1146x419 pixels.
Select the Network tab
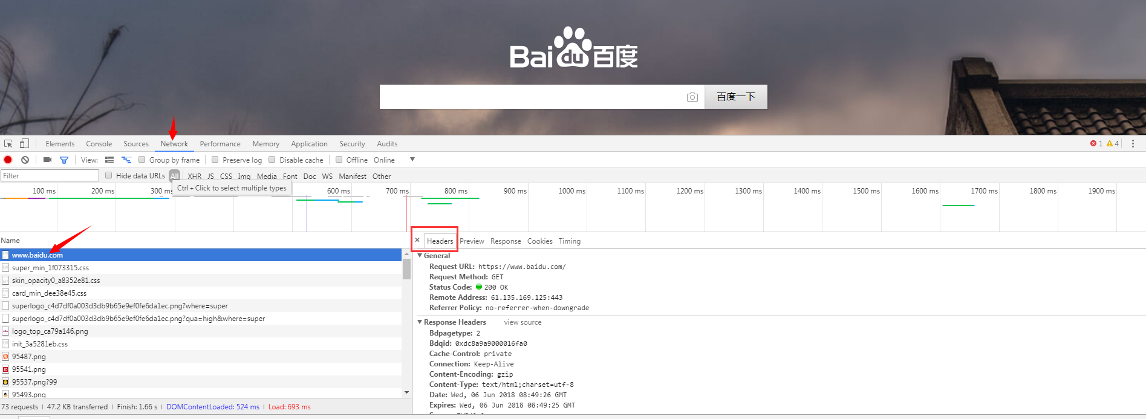174,144
